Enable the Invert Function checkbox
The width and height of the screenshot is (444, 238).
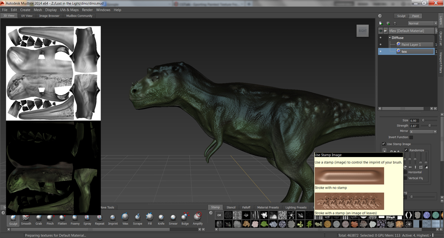[411, 137]
